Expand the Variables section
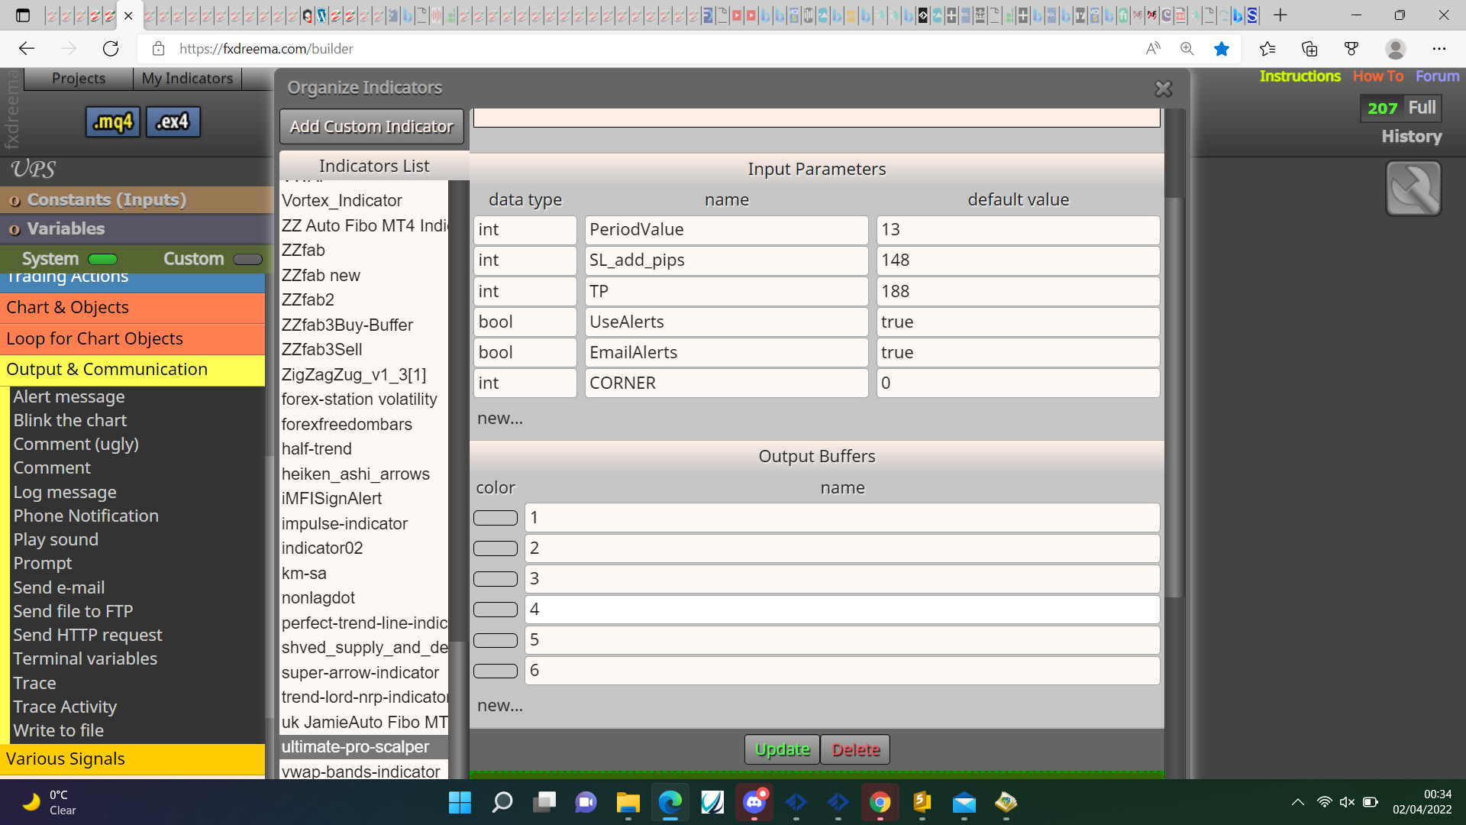 pos(137,229)
